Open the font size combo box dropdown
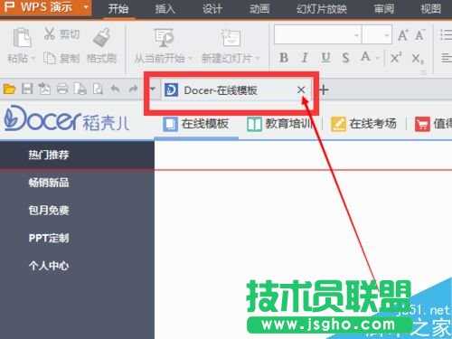 pyautogui.click(x=387, y=35)
